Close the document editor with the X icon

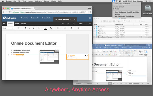(x=90, y=24)
